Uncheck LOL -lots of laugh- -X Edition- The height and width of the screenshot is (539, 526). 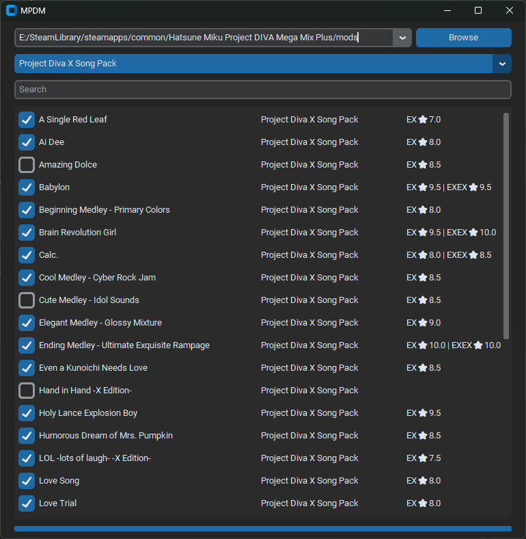click(x=27, y=458)
